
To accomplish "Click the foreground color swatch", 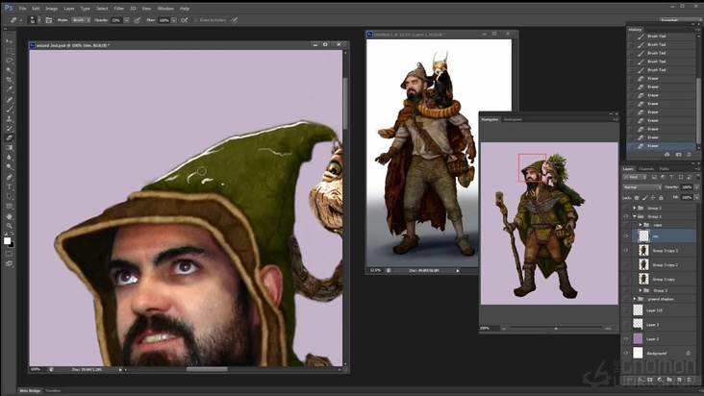I will click(x=7, y=241).
